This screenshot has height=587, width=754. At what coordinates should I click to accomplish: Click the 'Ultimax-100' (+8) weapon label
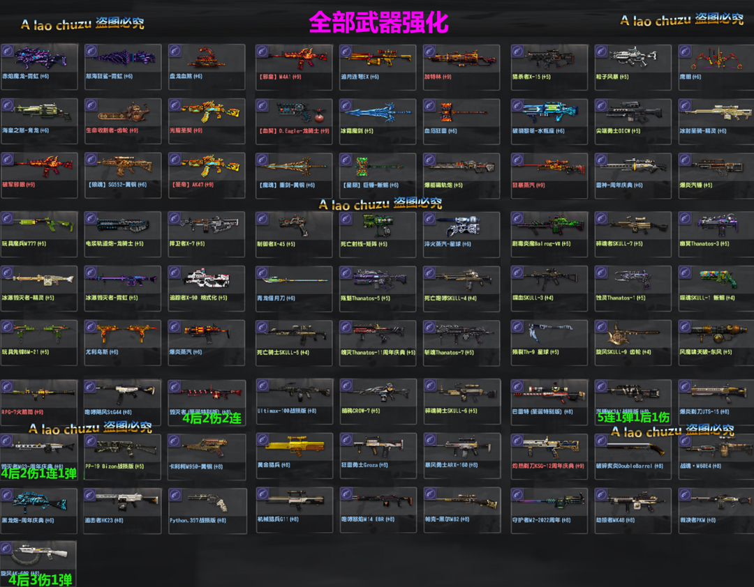[287, 411]
